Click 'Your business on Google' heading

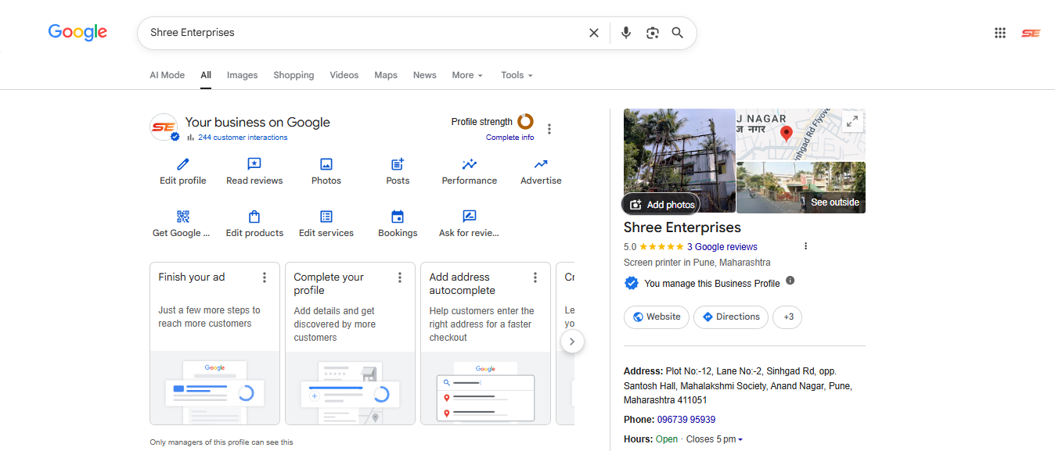[257, 122]
